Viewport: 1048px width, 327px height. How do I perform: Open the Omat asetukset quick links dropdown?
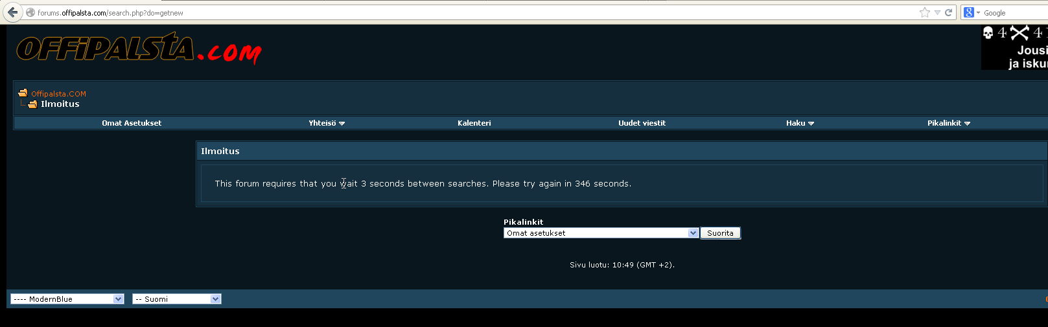tap(601, 233)
